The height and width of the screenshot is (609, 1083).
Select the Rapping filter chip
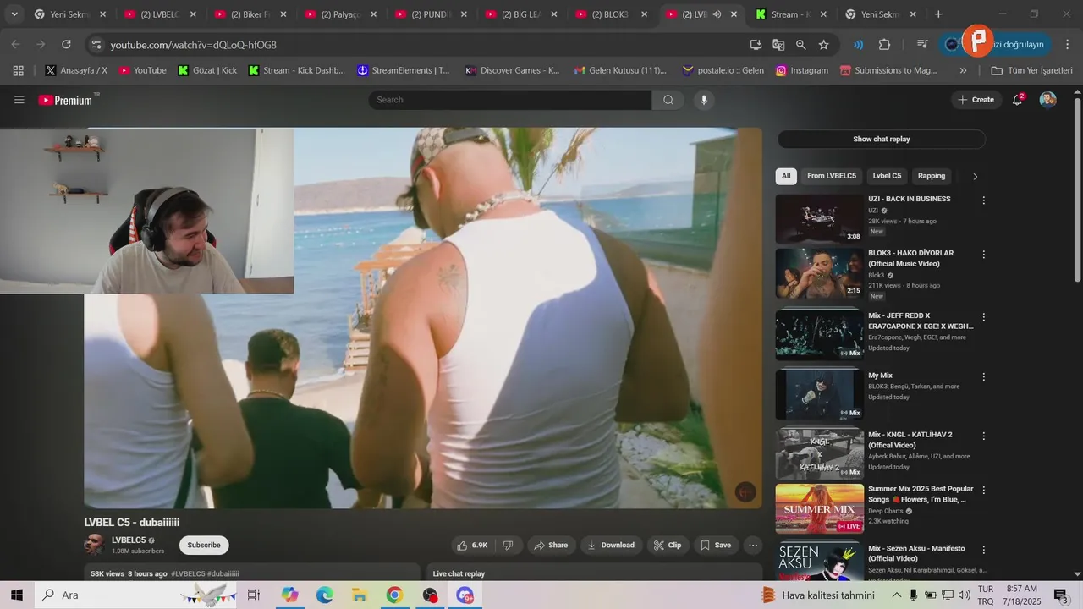click(932, 176)
